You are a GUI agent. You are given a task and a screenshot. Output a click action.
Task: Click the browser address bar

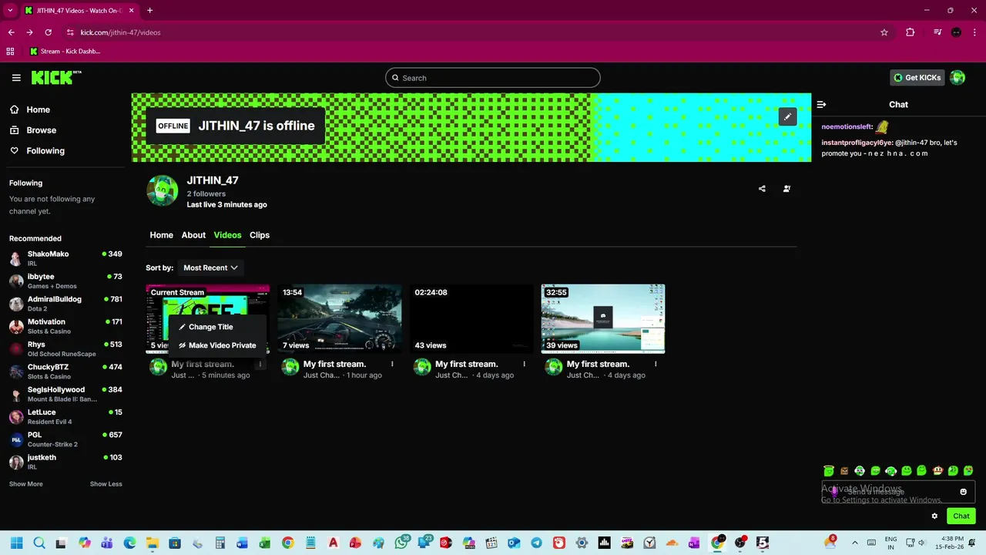470,32
